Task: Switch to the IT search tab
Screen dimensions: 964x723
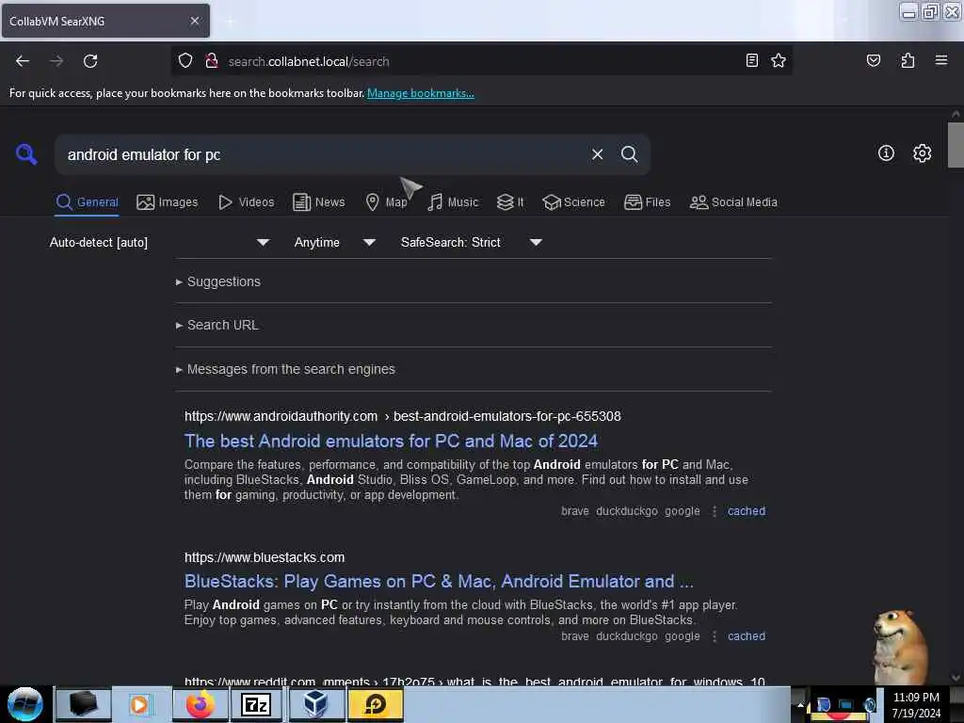Action: pos(510,202)
